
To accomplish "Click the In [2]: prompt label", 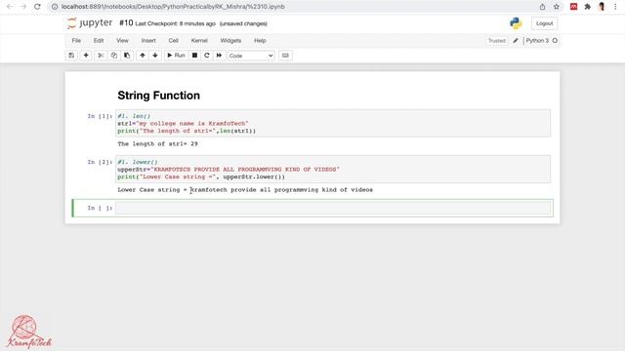I will coord(100,162).
